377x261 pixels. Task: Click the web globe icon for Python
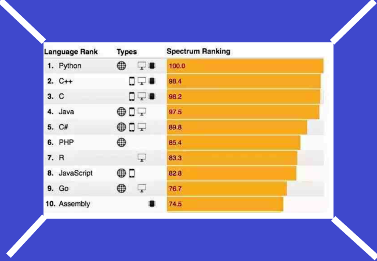click(121, 66)
